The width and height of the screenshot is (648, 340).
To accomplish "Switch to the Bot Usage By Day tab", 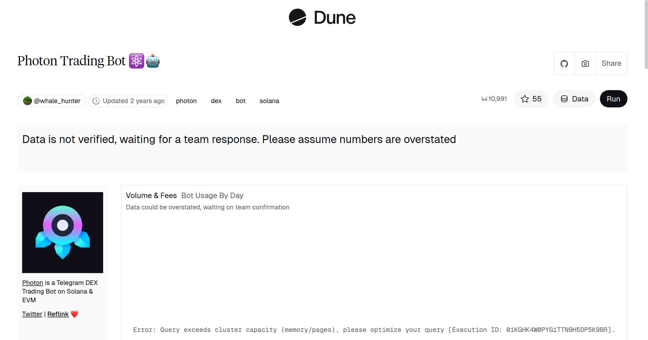I will point(212,195).
